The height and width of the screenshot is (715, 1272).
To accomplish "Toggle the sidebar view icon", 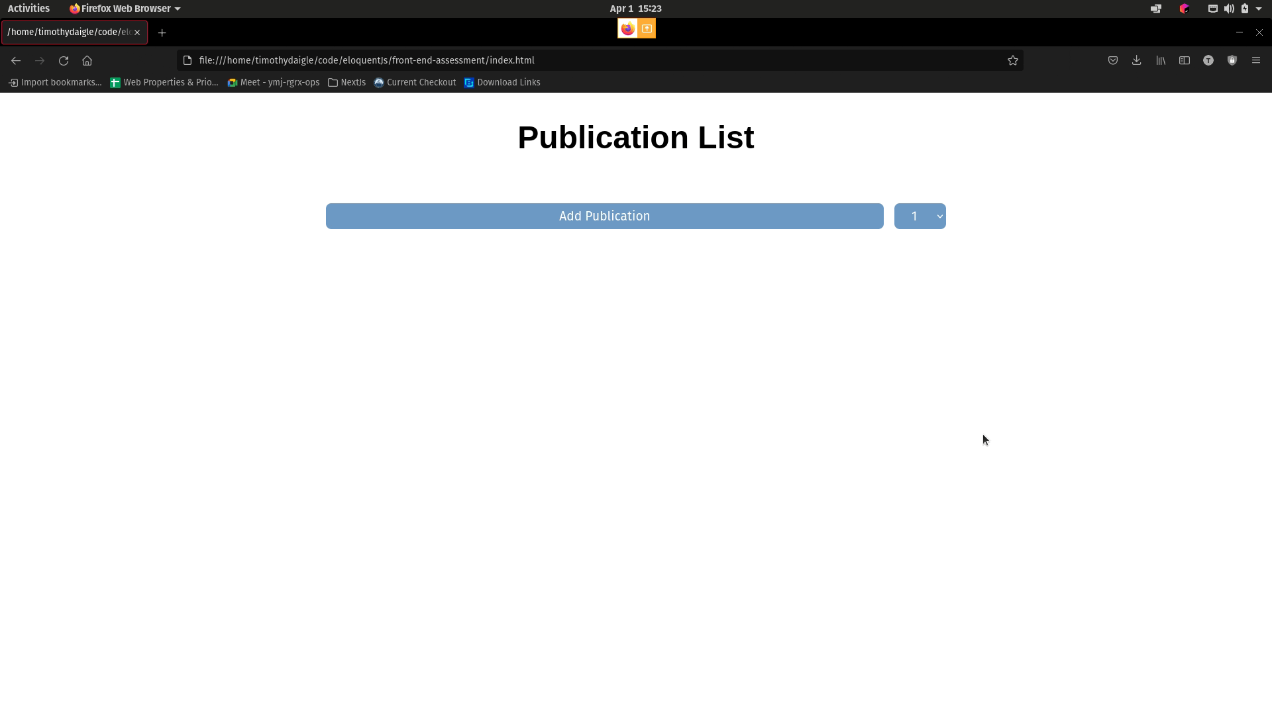I will pyautogui.click(x=1184, y=60).
